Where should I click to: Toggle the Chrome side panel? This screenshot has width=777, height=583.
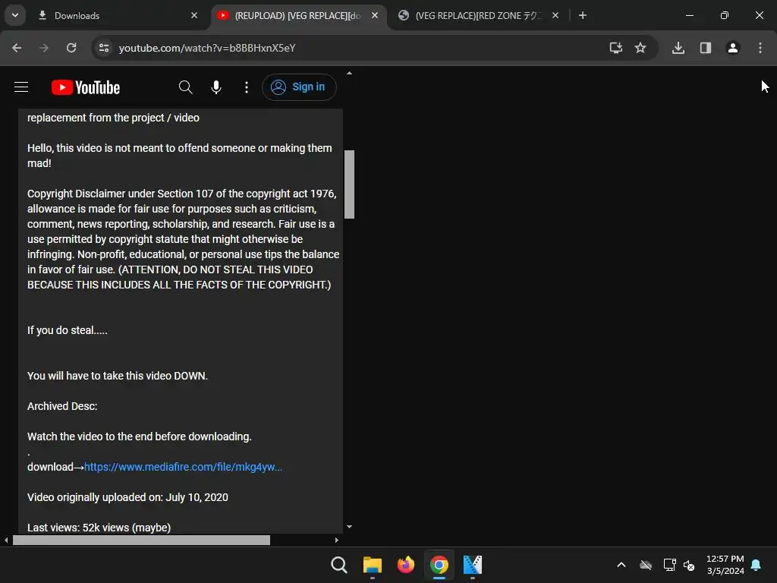[706, 48]
